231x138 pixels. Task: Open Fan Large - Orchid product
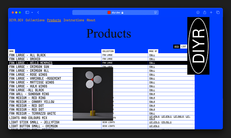(x=25, y=59)
